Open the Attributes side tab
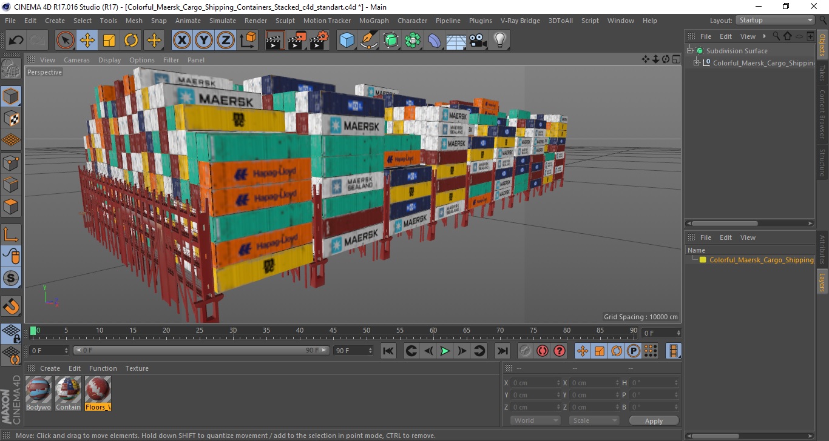 [822, 250]
